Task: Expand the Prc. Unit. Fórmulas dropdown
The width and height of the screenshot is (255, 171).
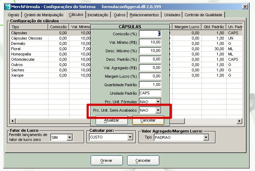Action: pos(158,102)
